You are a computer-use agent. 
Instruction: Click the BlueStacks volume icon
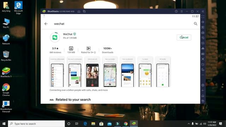(203, 22)
